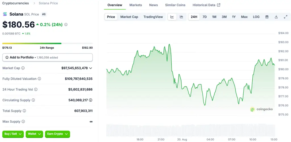Image resolution: width=291 pixels, height=142 pixels.
Task: Open the Overview tab
Action: pos(115,5)
